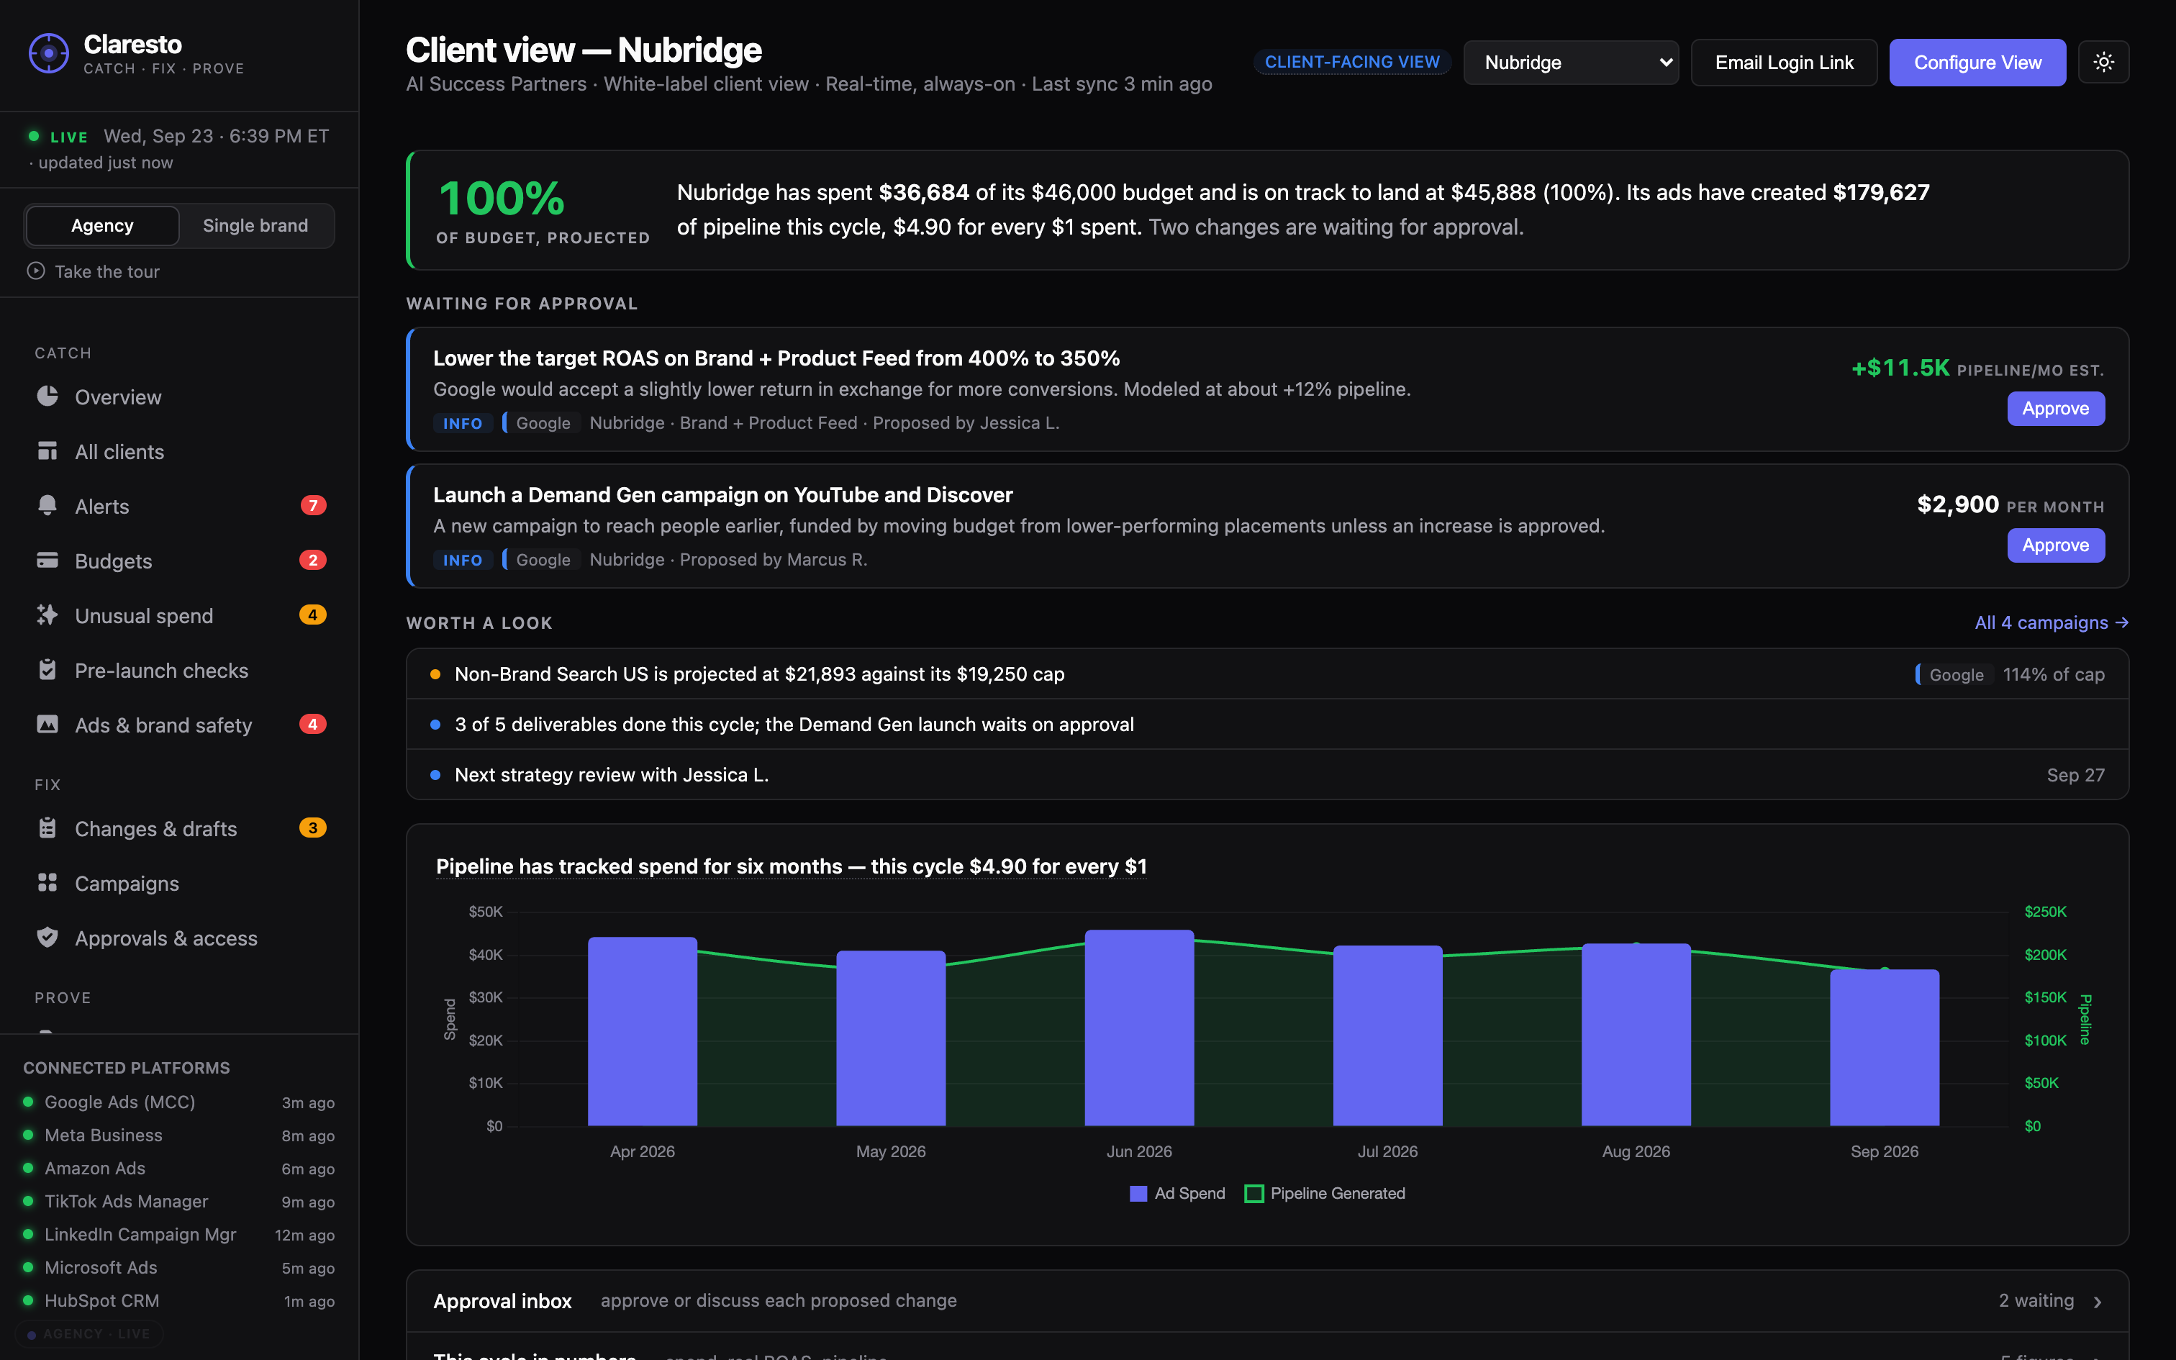Click the orange 3 badge on Changes & drafts

point(313,828)
